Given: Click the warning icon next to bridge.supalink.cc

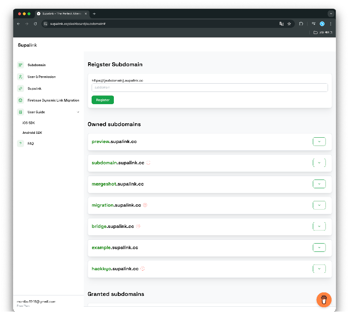Looking at the screenshot, I should (138, 226).
